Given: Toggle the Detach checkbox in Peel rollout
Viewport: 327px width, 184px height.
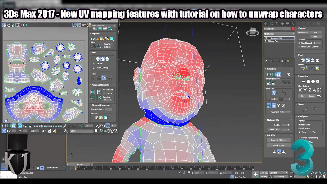Looking at the screenshot, I should 94,64.
